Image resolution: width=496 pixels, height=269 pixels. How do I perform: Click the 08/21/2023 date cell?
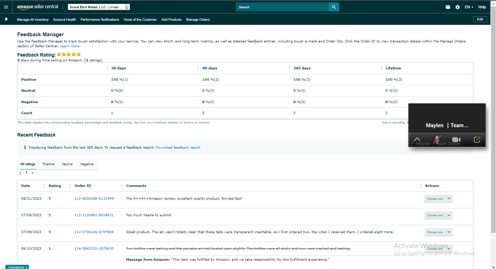tap(31, 199)
